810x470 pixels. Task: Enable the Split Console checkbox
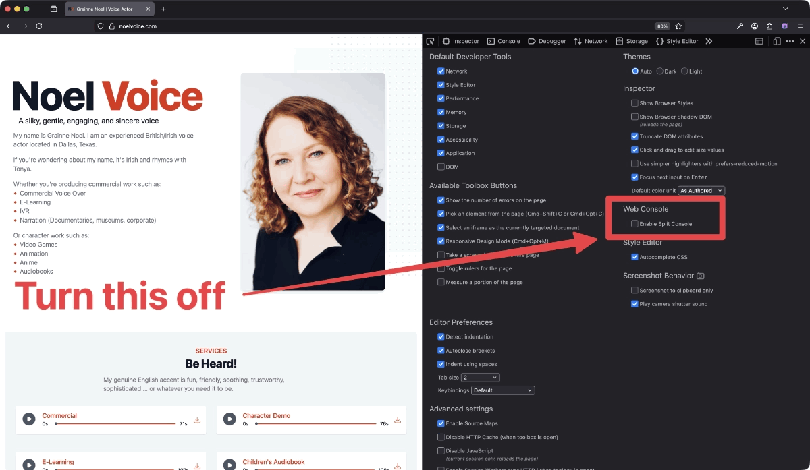634,223
